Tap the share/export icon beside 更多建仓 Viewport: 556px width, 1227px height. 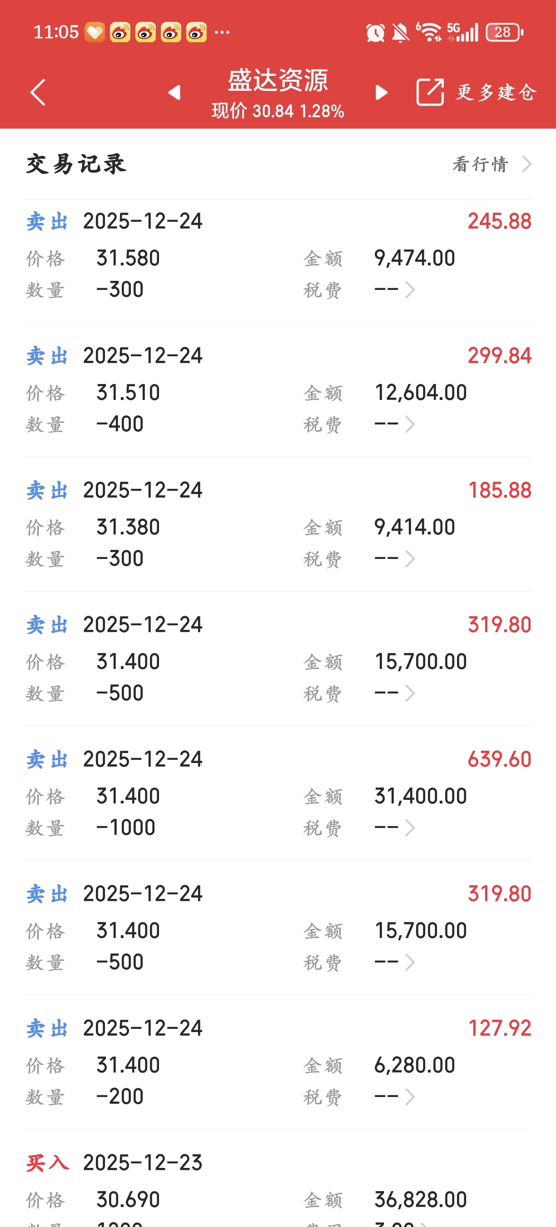coord(430,92)
